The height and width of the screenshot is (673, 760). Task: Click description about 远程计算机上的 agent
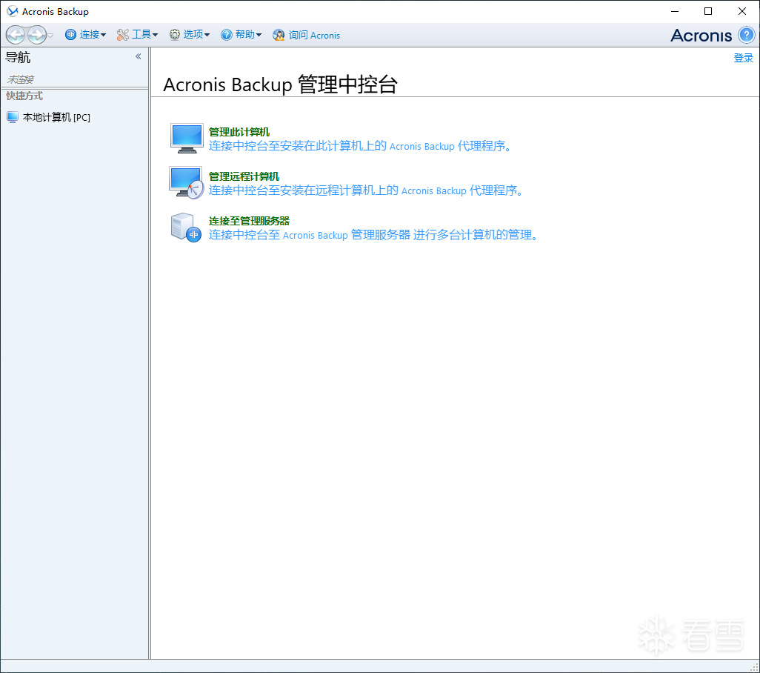coord(367,190)
